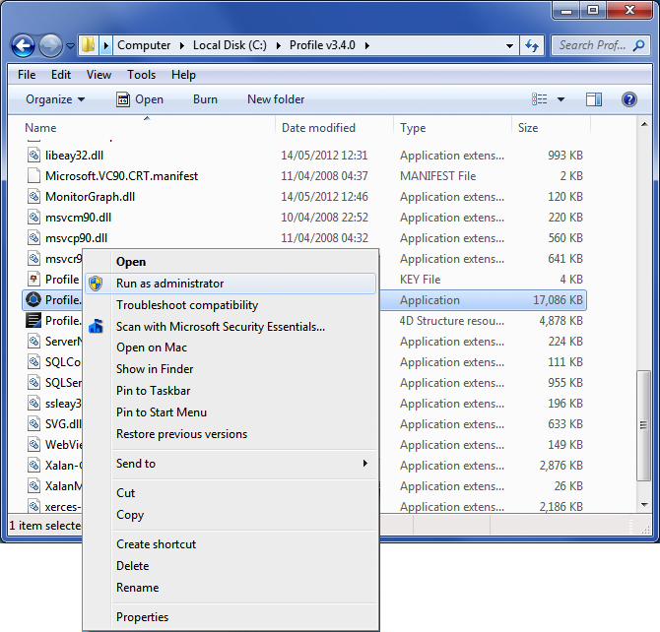
Task: Click Open in the toolbar
Action: coord(140,99)
